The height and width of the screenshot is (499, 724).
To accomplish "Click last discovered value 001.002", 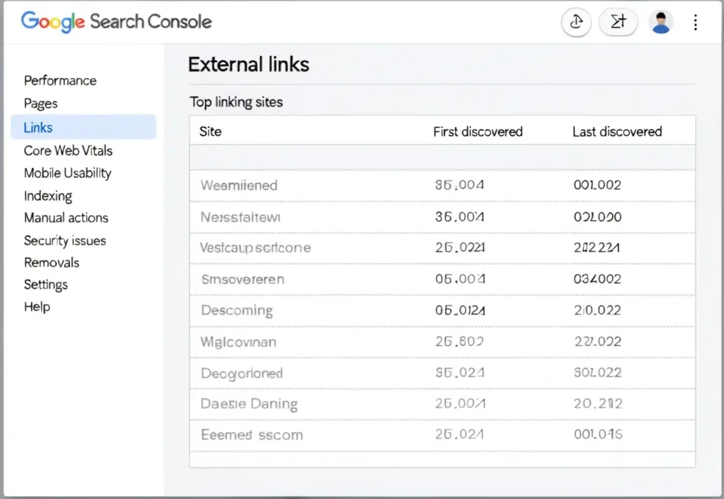I will [597, 185].
